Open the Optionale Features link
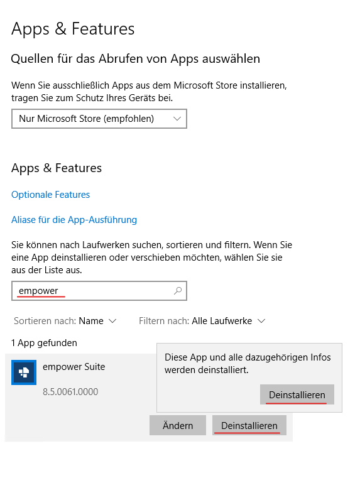The width and height of the screenshot is (360, 483). click(50, 195)
